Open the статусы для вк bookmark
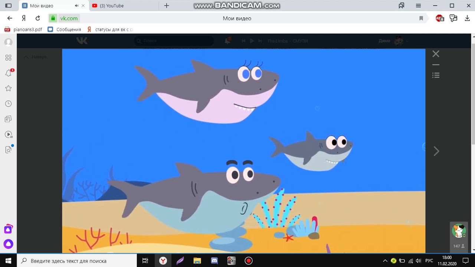This screenshot has width=475, height=267. [x=110, y=29]
